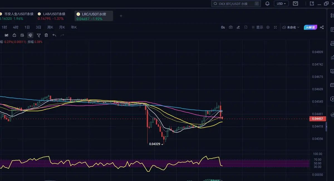
Task: Open the swap arrows sidebar icon
Action: pos(332,114)
